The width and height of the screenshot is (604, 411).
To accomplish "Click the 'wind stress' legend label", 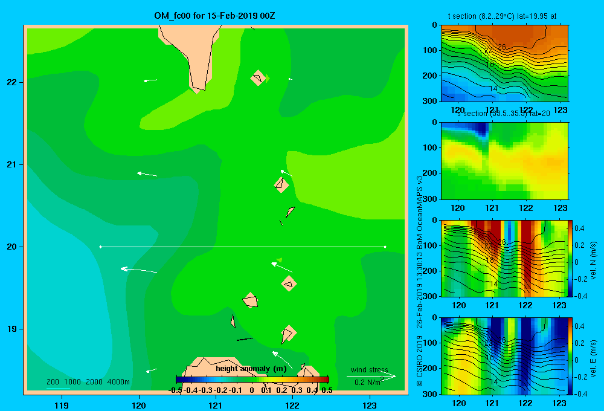I will pos(370,370).
